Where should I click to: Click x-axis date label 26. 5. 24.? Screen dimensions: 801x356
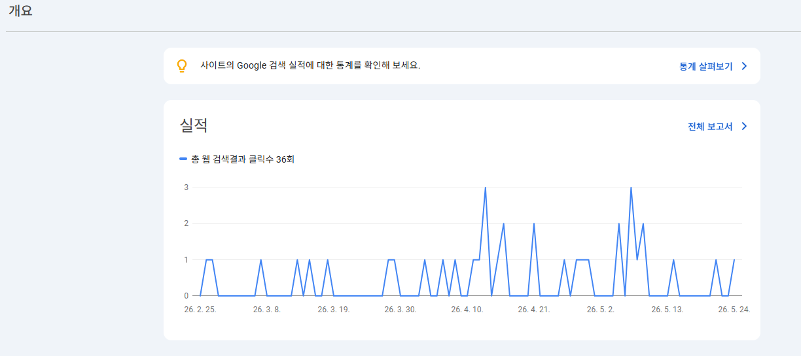point(734,310)
